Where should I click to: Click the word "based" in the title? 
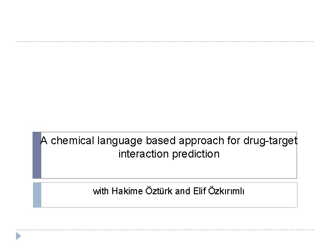pyautogui.click(x=159, y=141)
